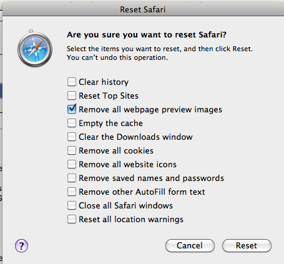Tick Close all Safari windows
Screen dimensions: 284x264
pyautogui.click(x=72, y=205)
